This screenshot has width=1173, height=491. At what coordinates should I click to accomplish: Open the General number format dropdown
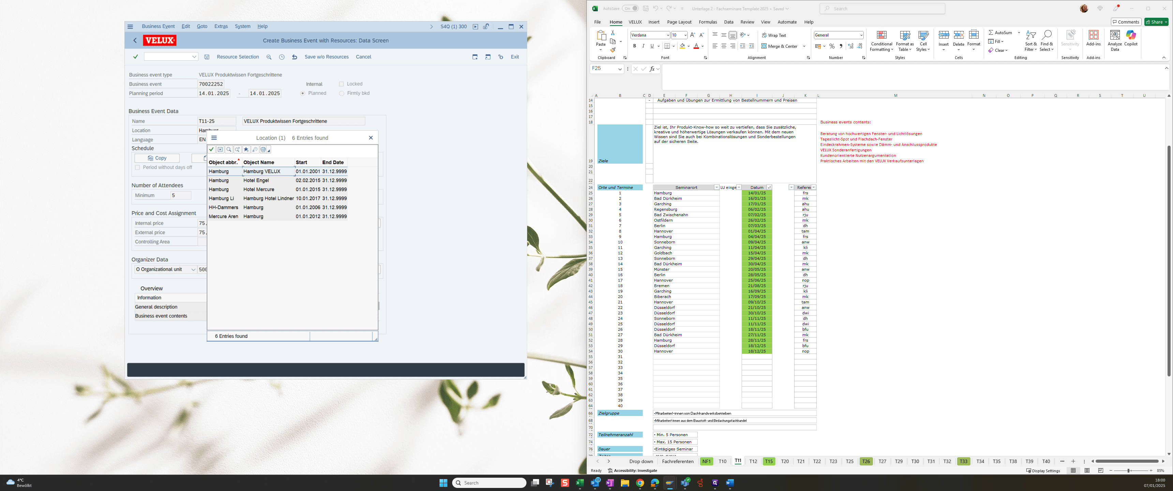[x=862, y=35]
